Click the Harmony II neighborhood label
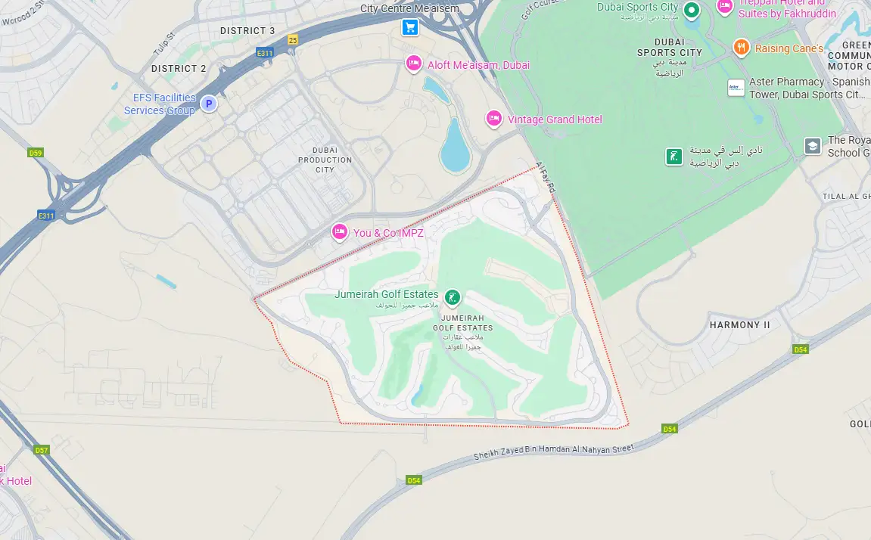This screenshot has width=871, height=540. 740,325
